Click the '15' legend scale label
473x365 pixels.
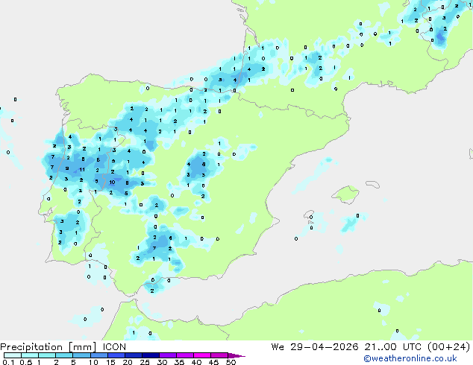tap(110, 362)
